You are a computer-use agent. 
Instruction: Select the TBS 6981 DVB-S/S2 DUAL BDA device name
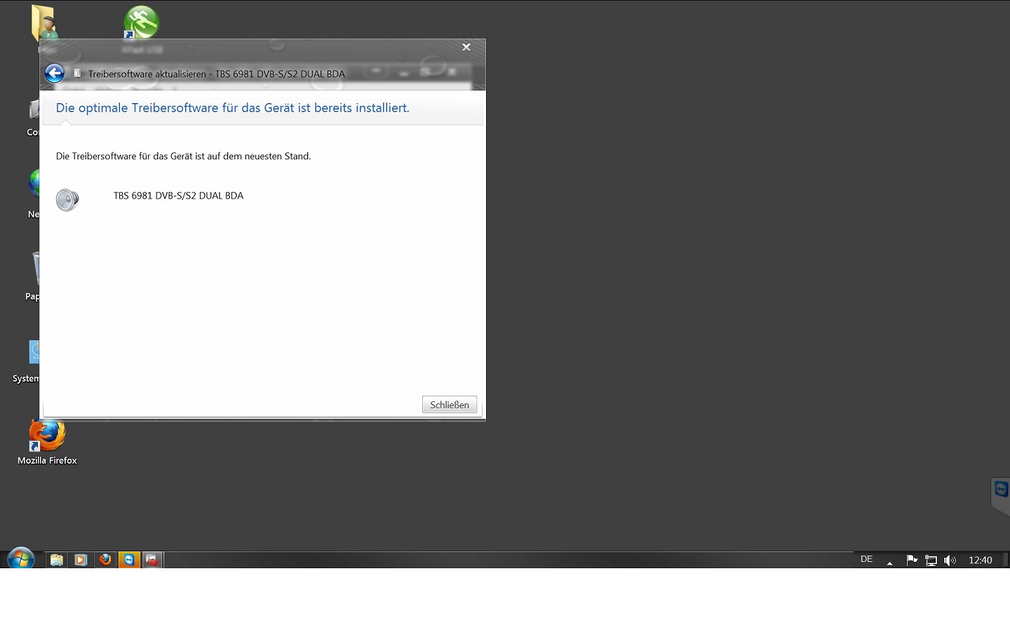pyautogui.click(x=178, y=196)
